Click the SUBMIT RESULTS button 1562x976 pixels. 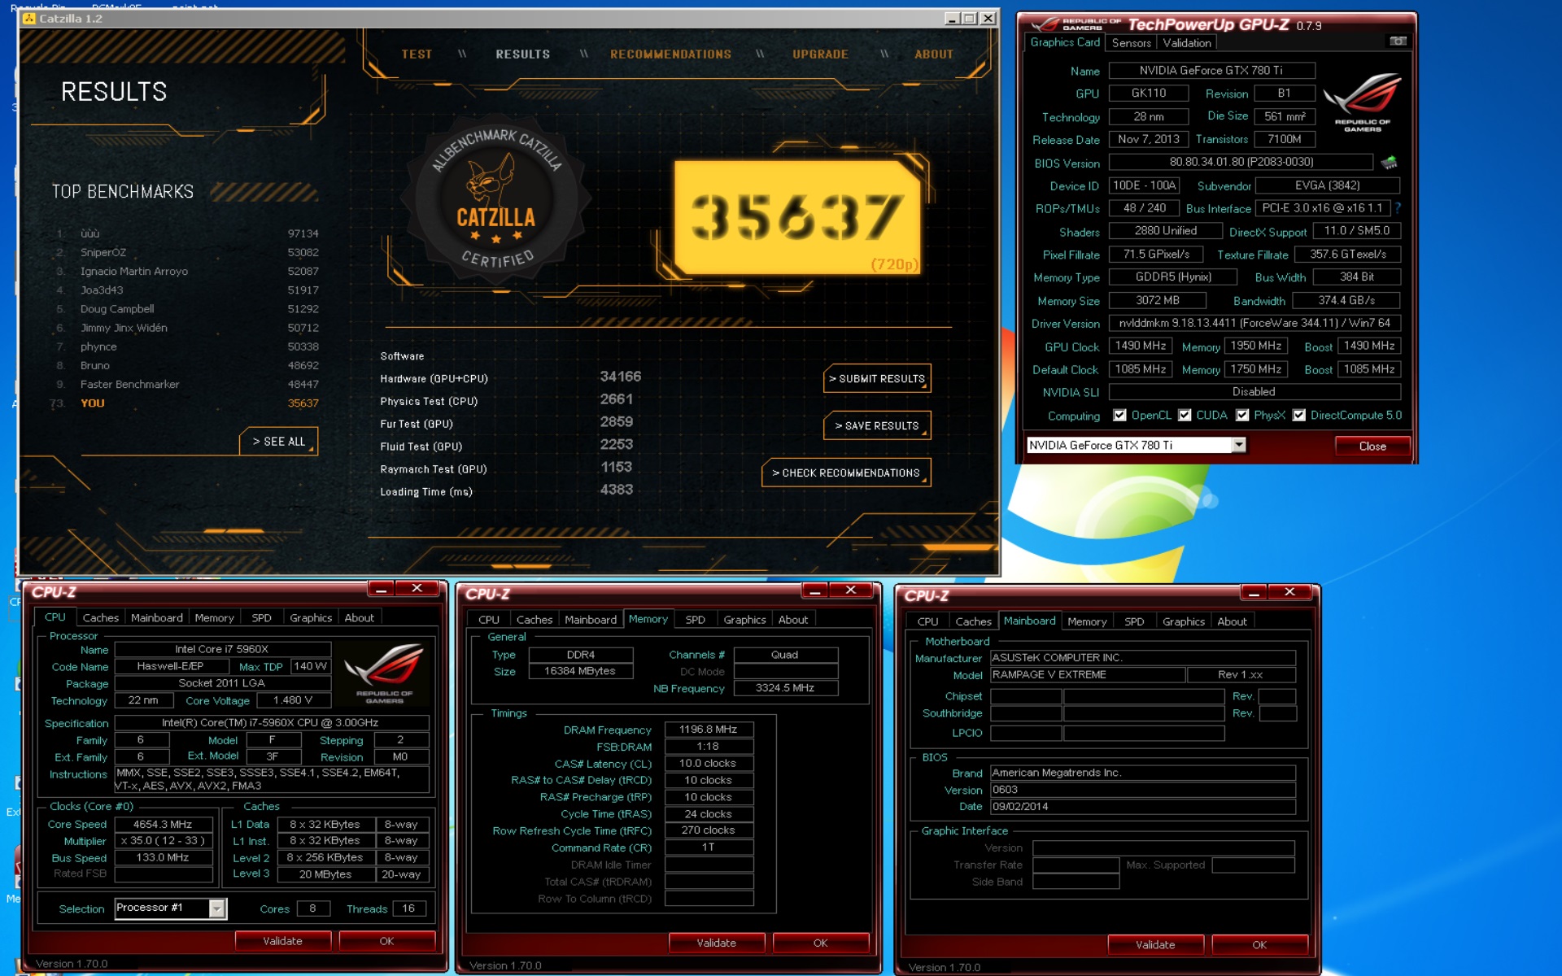point(877,379)
